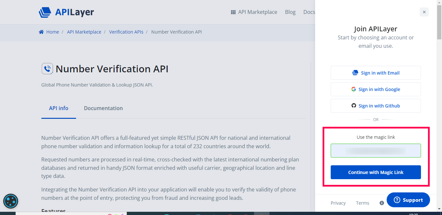The width and height of the screenshot is (442, 215).
Task: Open the Support chat button
Action: (408, 200)
